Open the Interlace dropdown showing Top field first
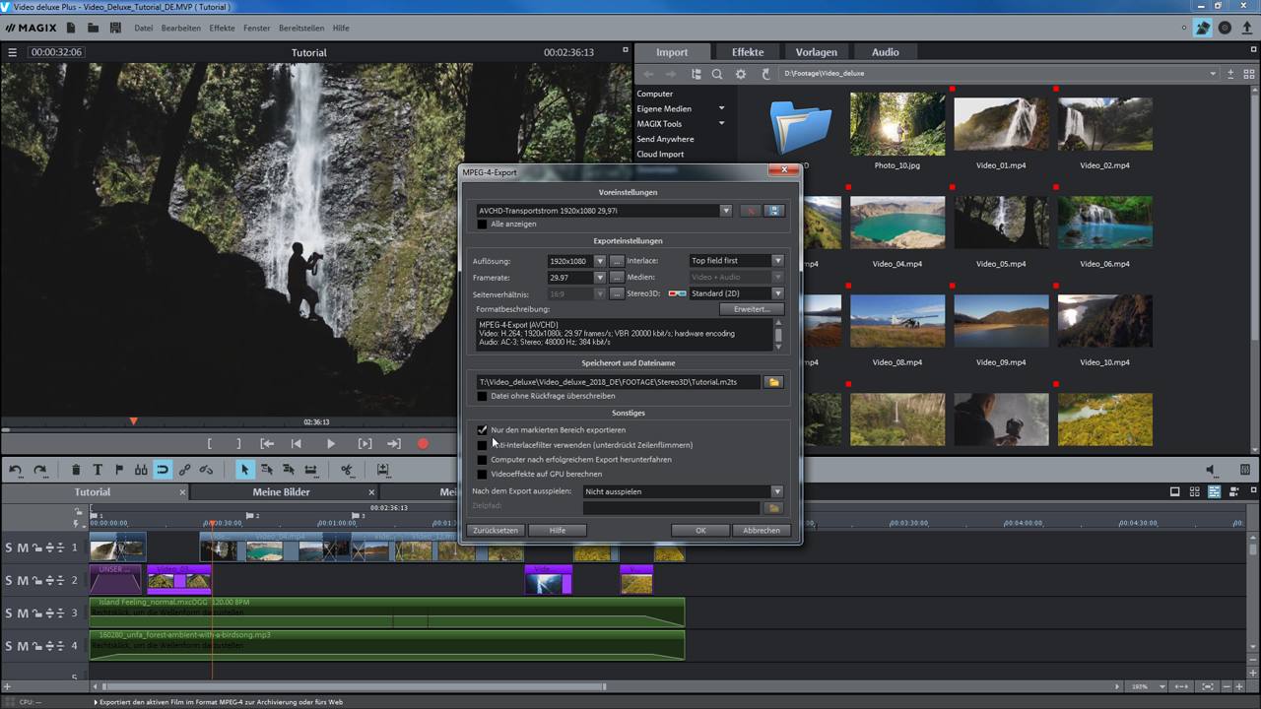The height and width of the screenshot is (709, 1261). (x=777, y=261)
